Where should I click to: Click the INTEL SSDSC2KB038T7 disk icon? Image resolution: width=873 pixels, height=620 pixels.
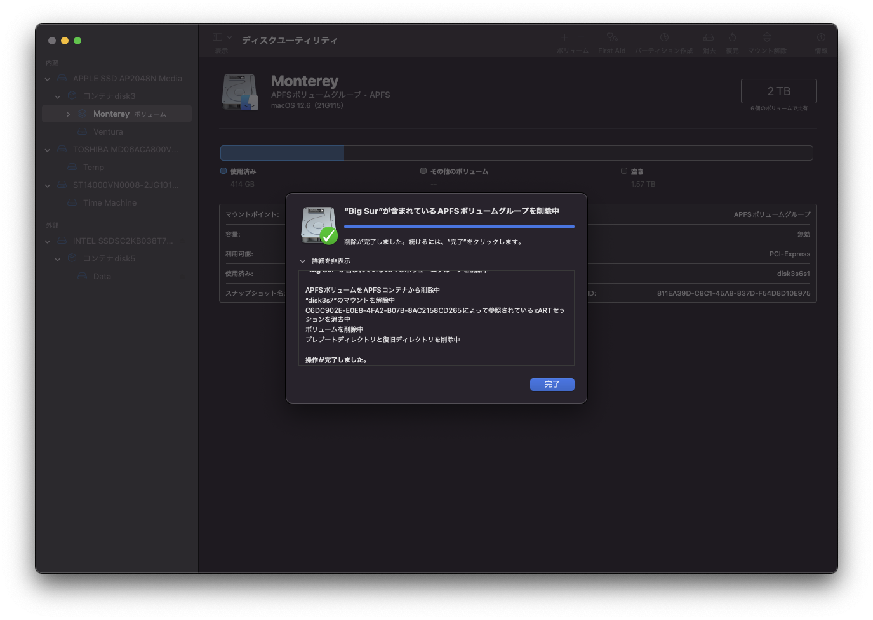click(x=62, y=241)
